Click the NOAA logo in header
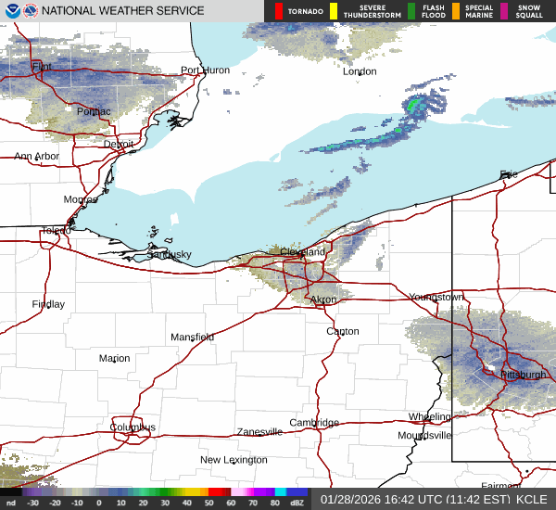 point(11,11)
